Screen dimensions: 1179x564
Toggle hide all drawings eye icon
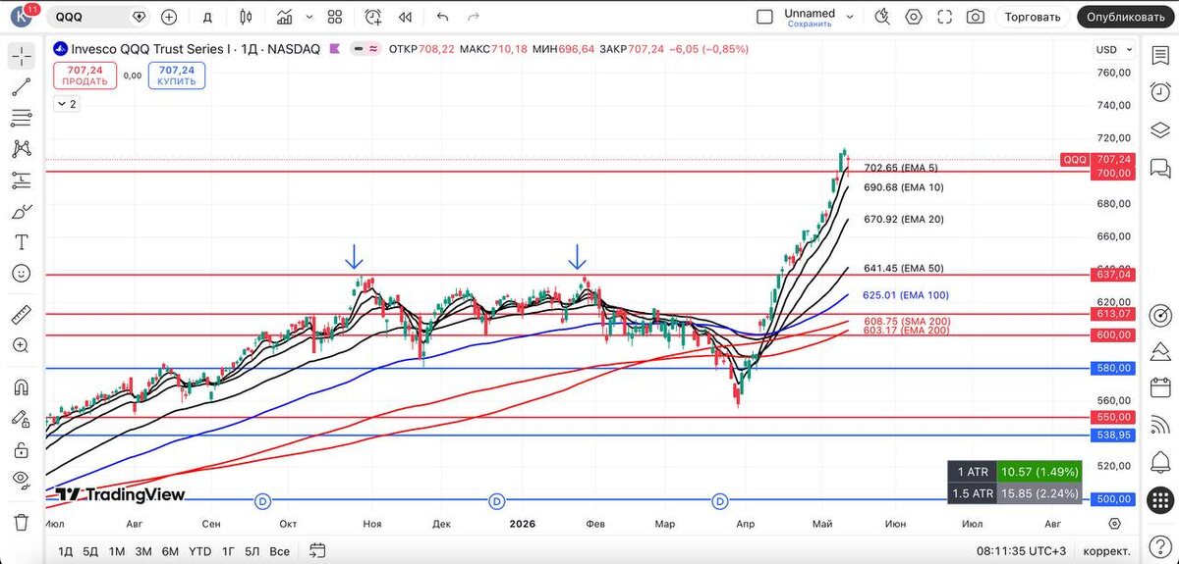point(21,480)
